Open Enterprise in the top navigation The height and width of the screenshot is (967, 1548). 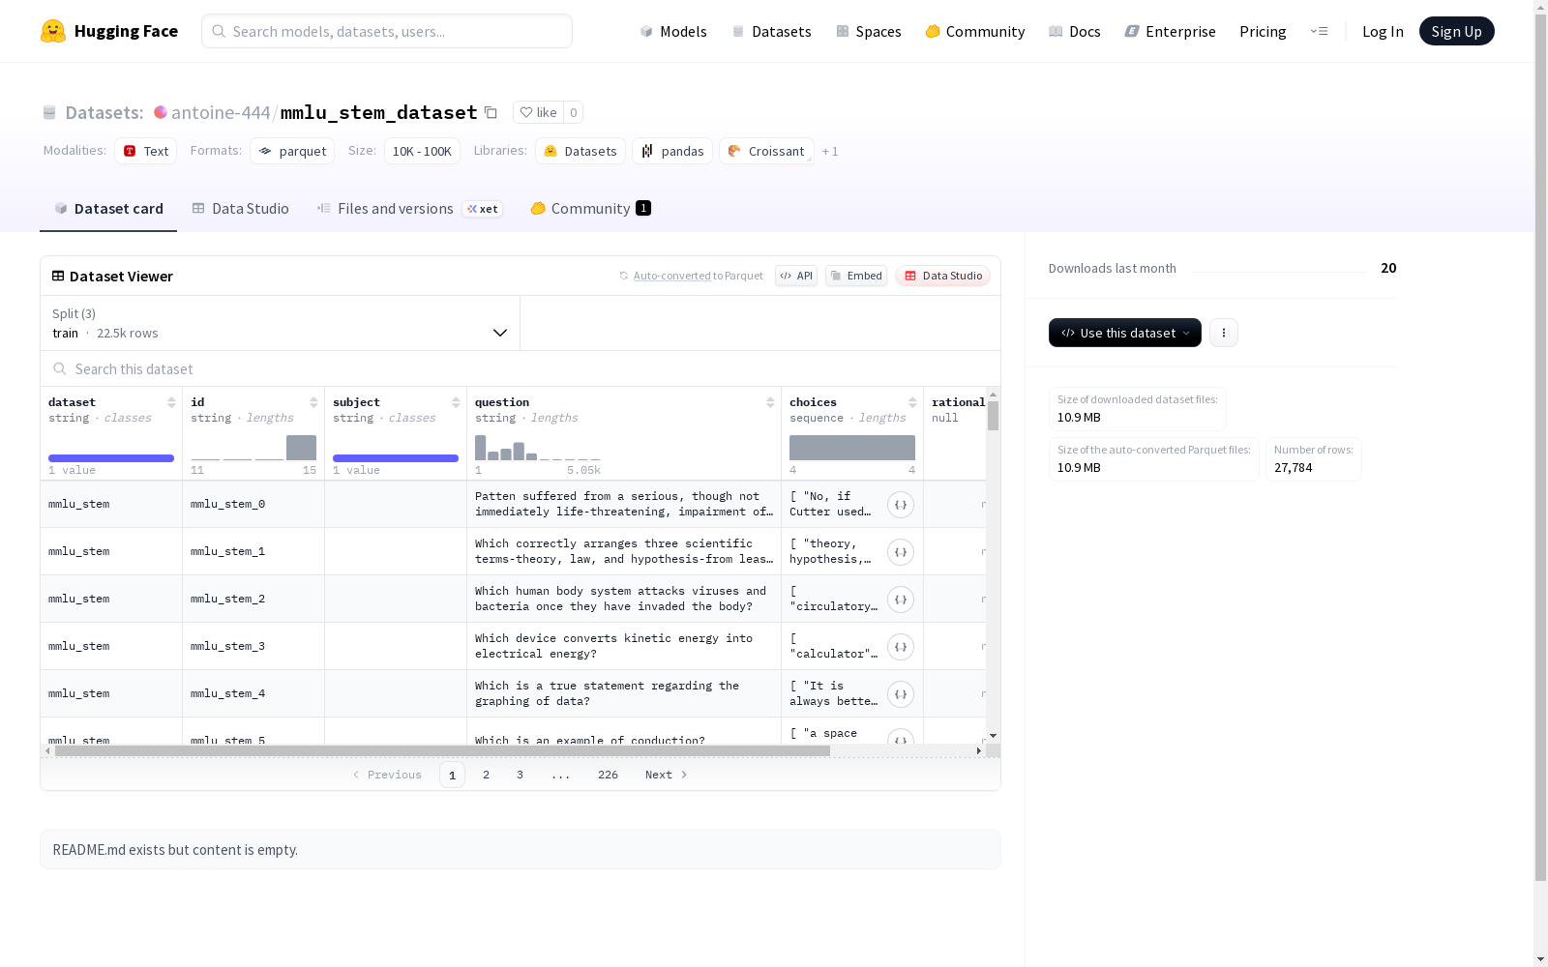click(x=1170, y=31)
